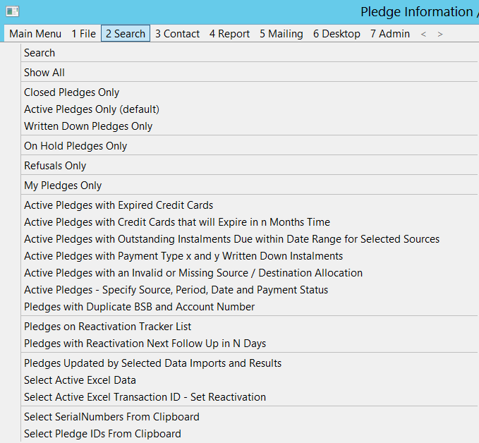Open the Main Menu tab
Screen dimensions: 479x443
point(35,34)
